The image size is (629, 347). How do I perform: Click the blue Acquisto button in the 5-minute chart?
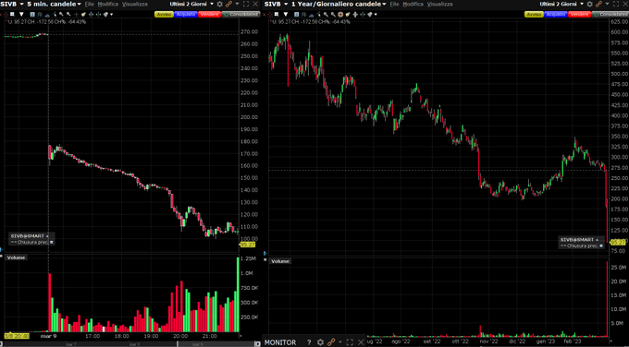[x=186, y=15]
